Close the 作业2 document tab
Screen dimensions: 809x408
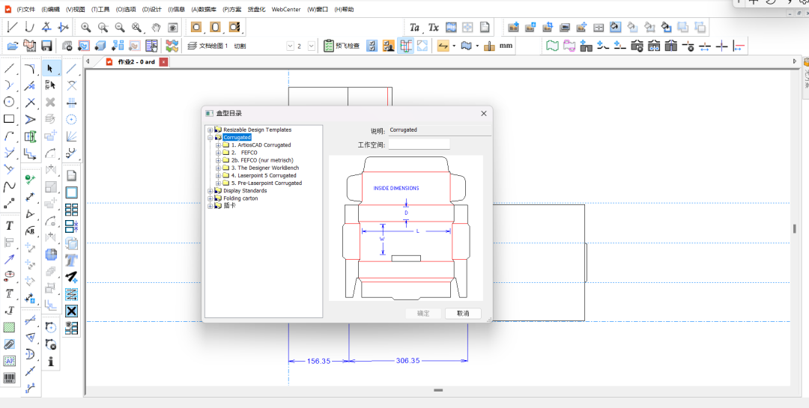click(x=164, y=62)
